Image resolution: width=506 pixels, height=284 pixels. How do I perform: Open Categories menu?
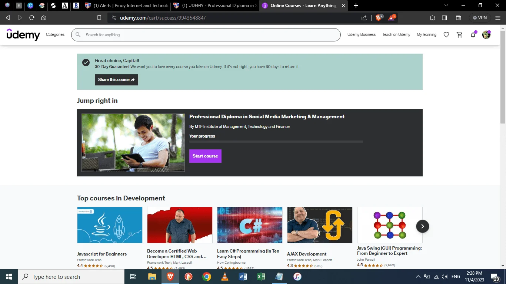(x=55, y=35)
